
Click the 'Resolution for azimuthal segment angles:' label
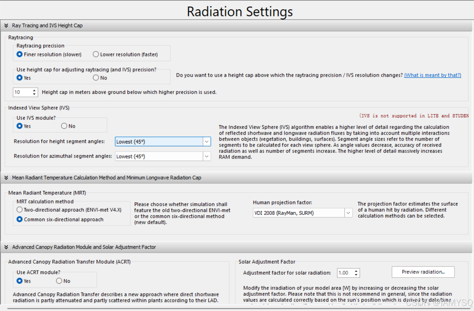click(x=63, y=156)
